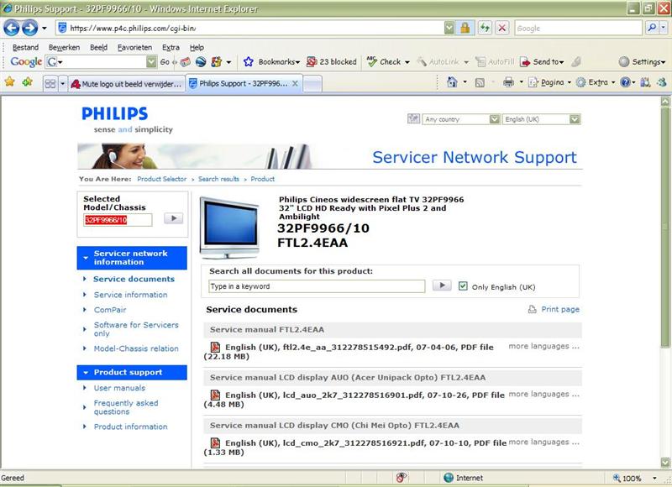Open the Beeld menu

coord(98,47)
